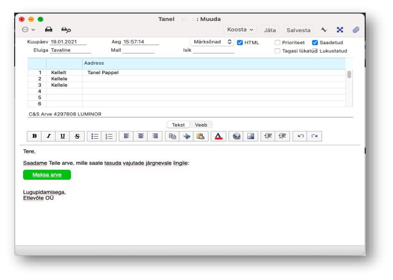This screenshot has width=393, height=280.
Task: Click the redo arrow
Action: click(x=314, y=136)
